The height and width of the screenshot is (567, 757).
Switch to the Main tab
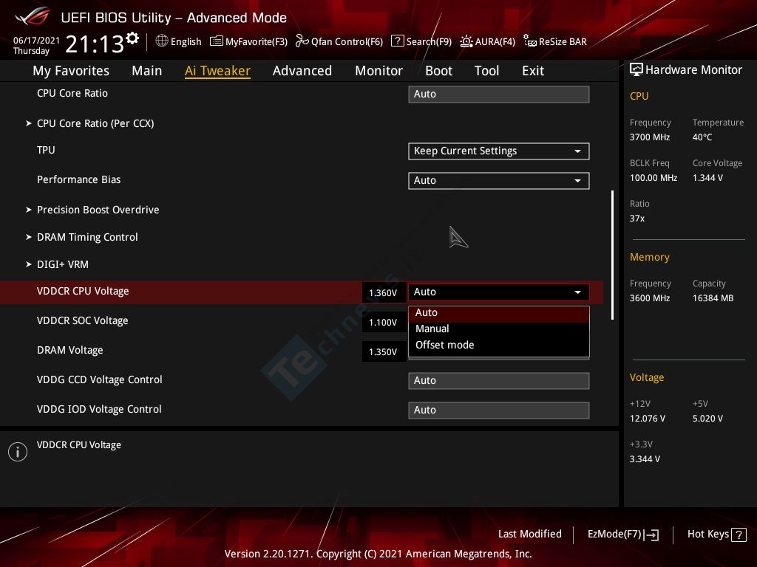[147, 71]
